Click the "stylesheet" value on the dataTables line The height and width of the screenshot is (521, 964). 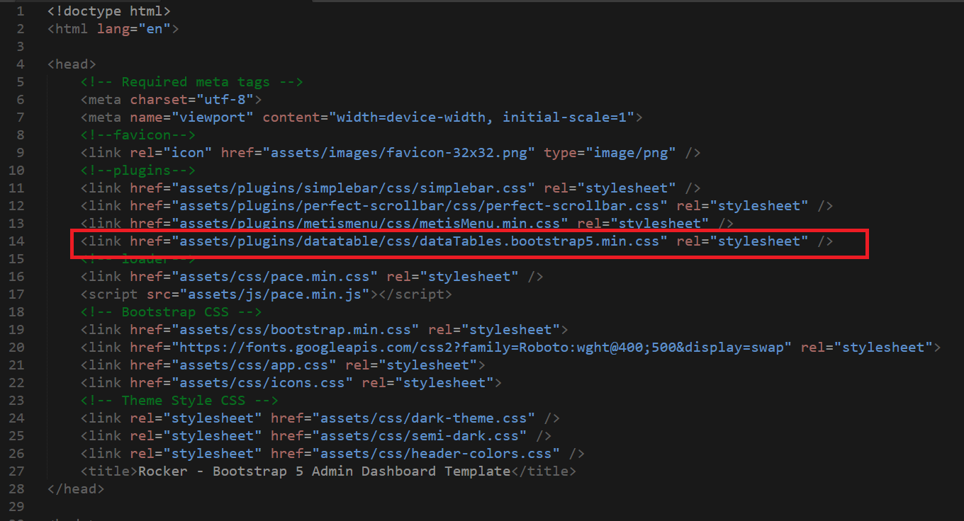click(759, 241)
